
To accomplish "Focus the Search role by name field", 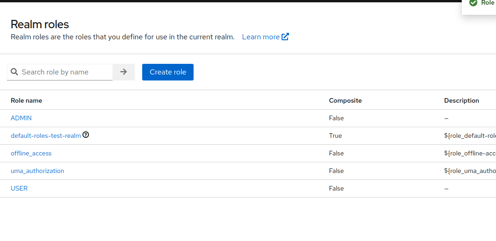I will (x=65, y=72).
